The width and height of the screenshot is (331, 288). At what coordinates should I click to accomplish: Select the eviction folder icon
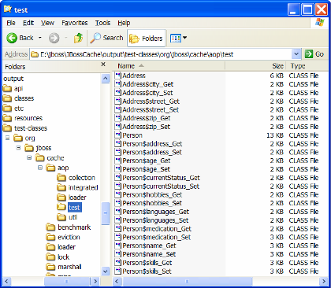50,237
